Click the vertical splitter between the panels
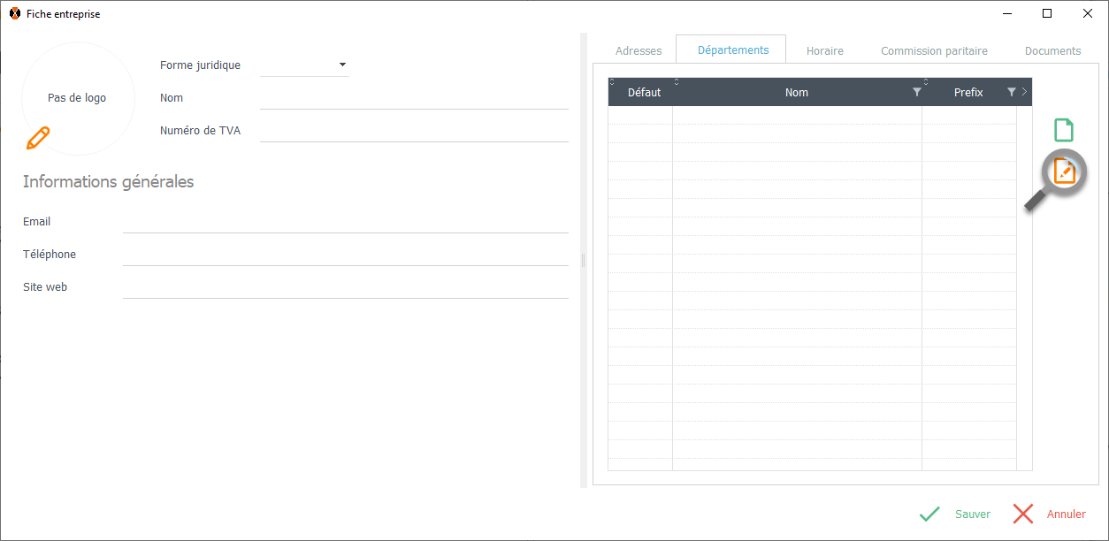This screenshot has width=1109, height=541. pos(584,260)
